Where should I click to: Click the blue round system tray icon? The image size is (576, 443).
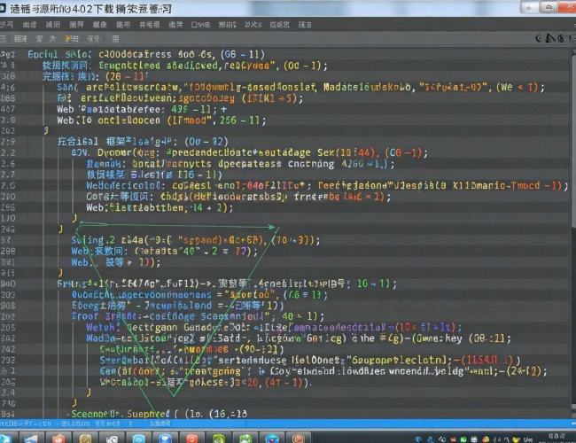pyautogui.click(x=418, y=439)
